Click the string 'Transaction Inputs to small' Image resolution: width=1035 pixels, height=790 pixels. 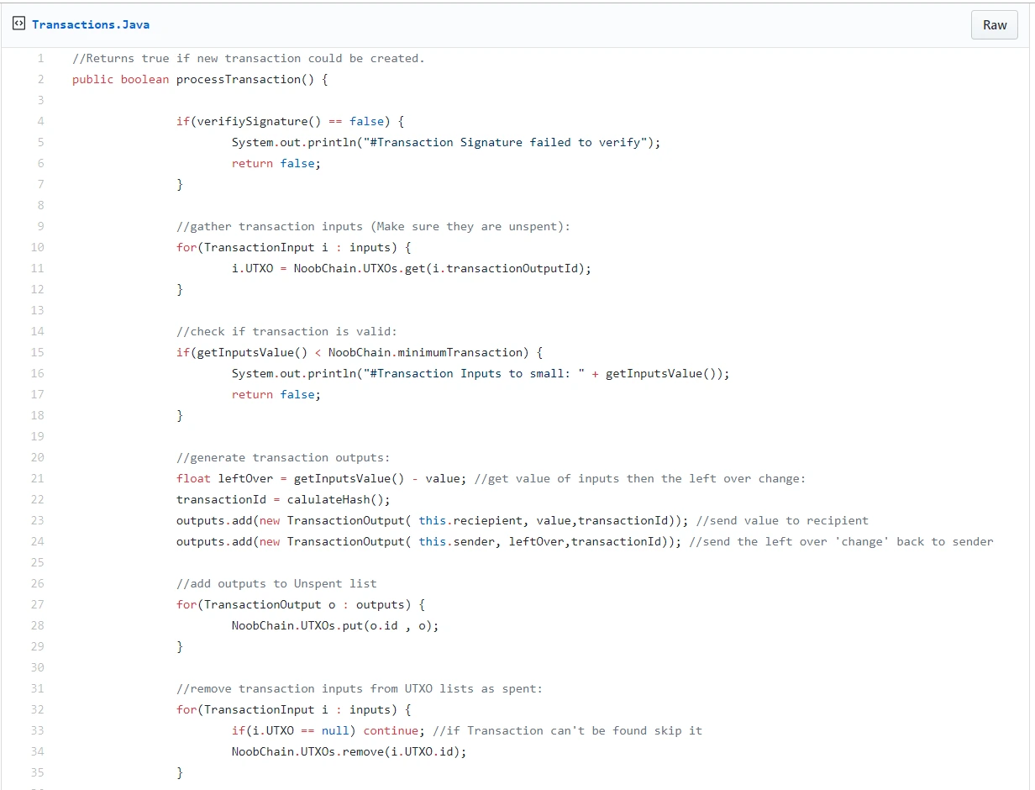[x=475, y=373]
